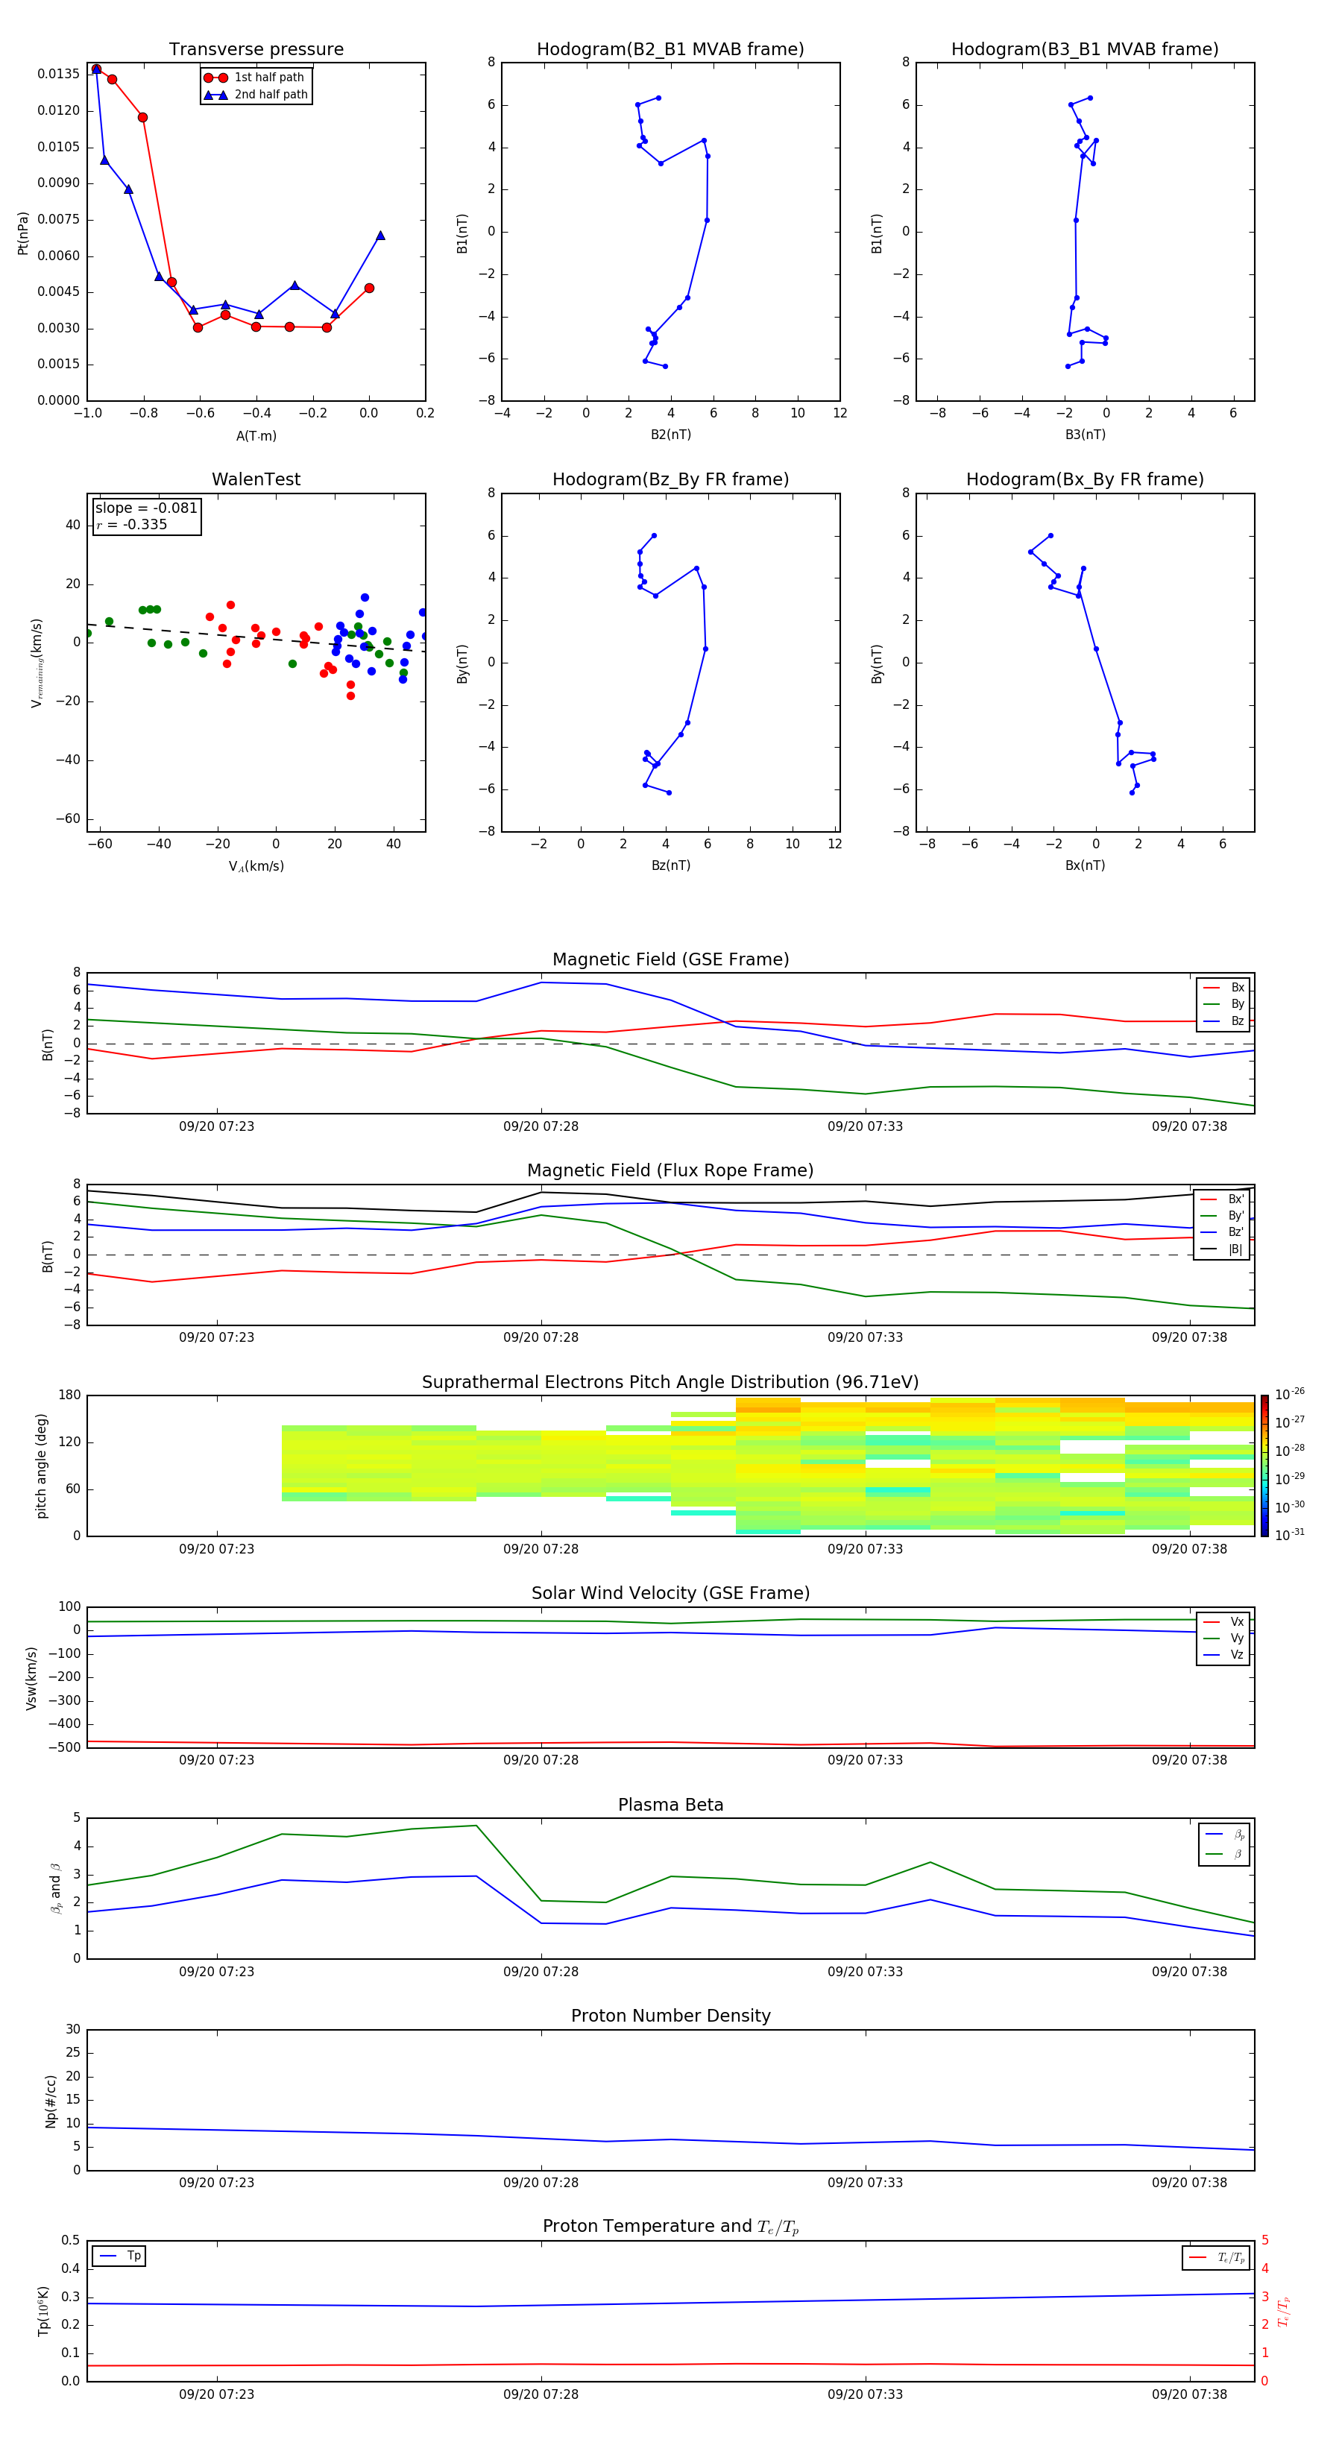Click the "Hodogram(B3_B1 MVAB frame)" title
The width and height of the screenshot is (1342, 2460).
point(1085,50)
